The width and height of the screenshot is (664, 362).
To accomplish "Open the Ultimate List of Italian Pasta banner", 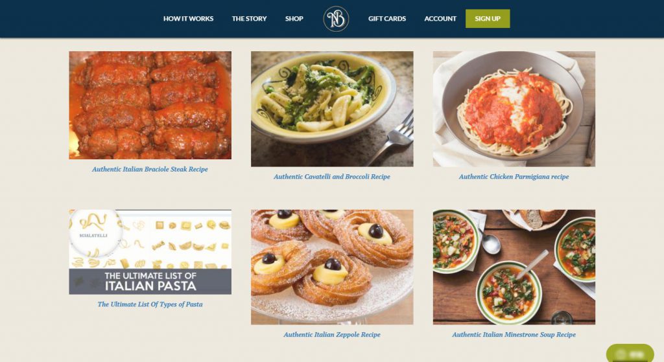I will point(150,252).
